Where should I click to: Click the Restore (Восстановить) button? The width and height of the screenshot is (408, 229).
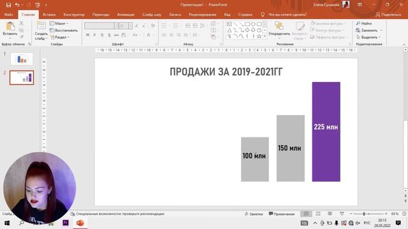64,31
